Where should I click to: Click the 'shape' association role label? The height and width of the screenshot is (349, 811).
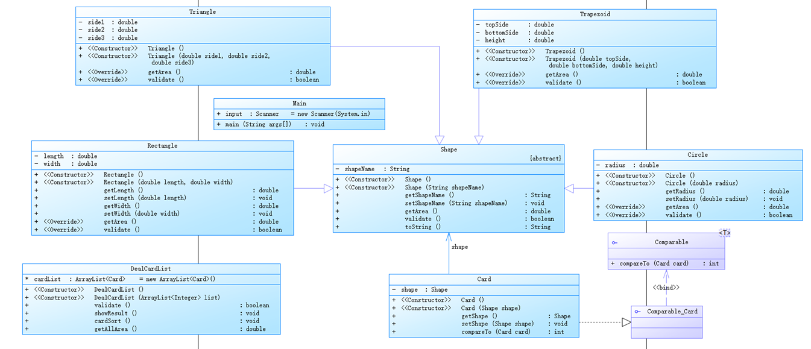coord(459,247)
